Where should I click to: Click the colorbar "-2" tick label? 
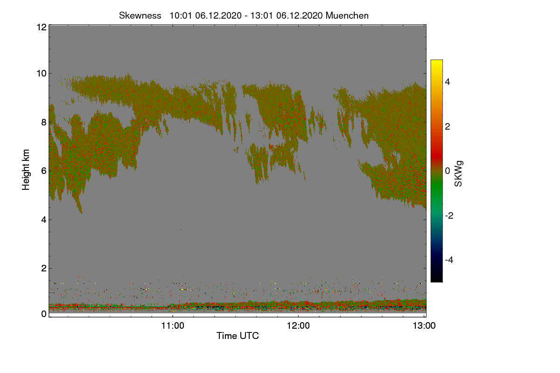coord(448,215)
